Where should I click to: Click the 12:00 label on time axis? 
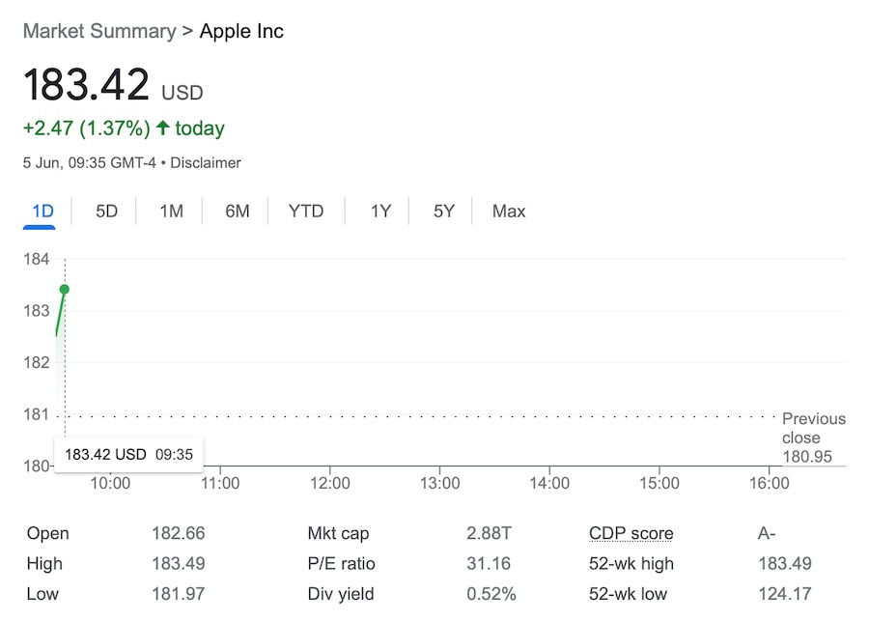tap(330, 483)
